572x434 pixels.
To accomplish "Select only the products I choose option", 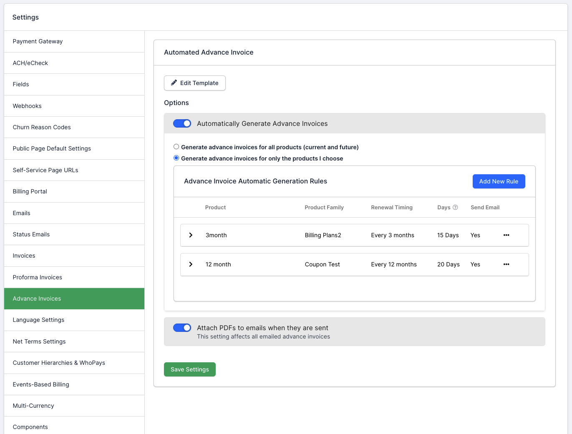I will 176,158.
